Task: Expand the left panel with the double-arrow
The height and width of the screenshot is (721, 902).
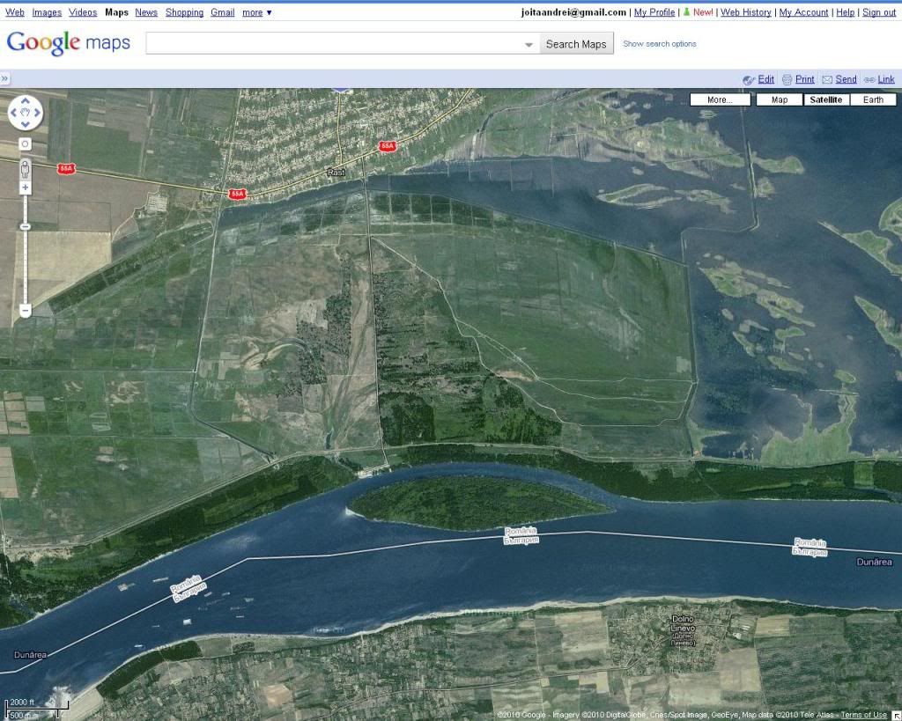Action: [x=4, y=78]
